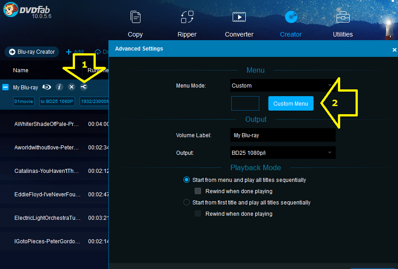This screenshot has height=269, width=398.
Task: Open the Utilities toolbox
Action: (x=343, y=23)
